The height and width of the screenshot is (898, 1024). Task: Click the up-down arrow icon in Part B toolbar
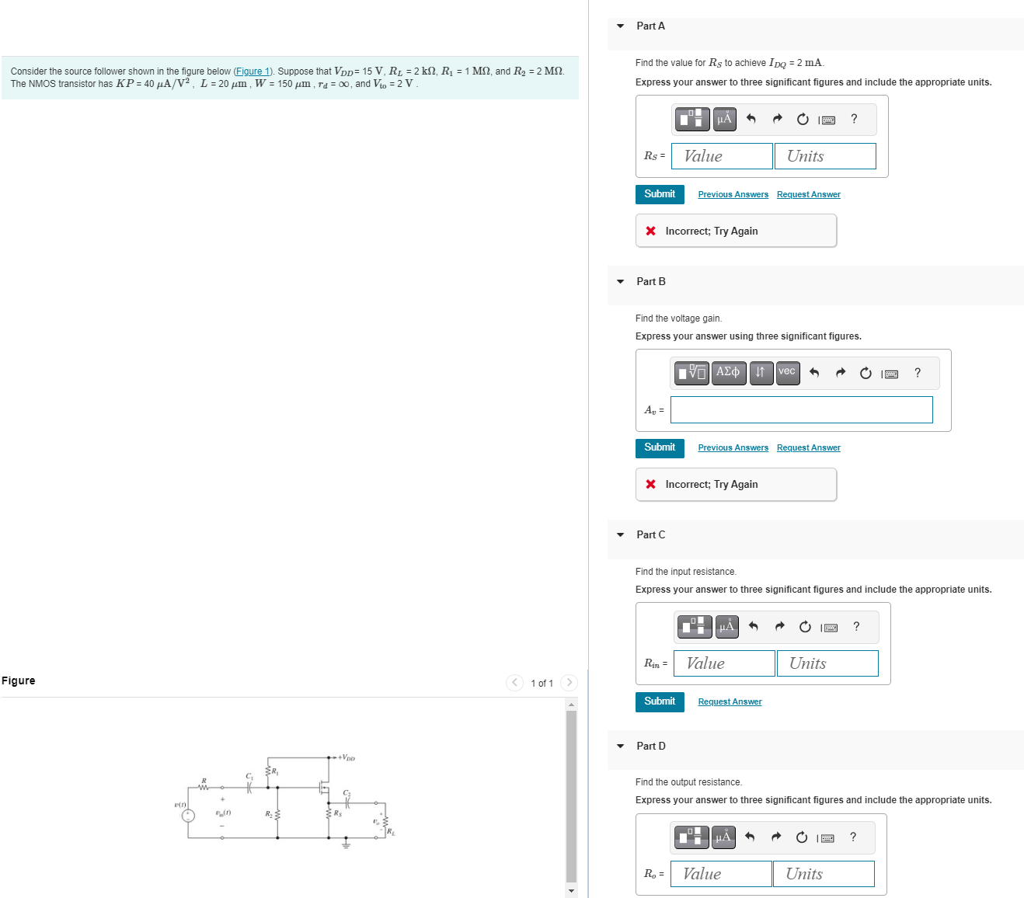[x=761, y=373]
